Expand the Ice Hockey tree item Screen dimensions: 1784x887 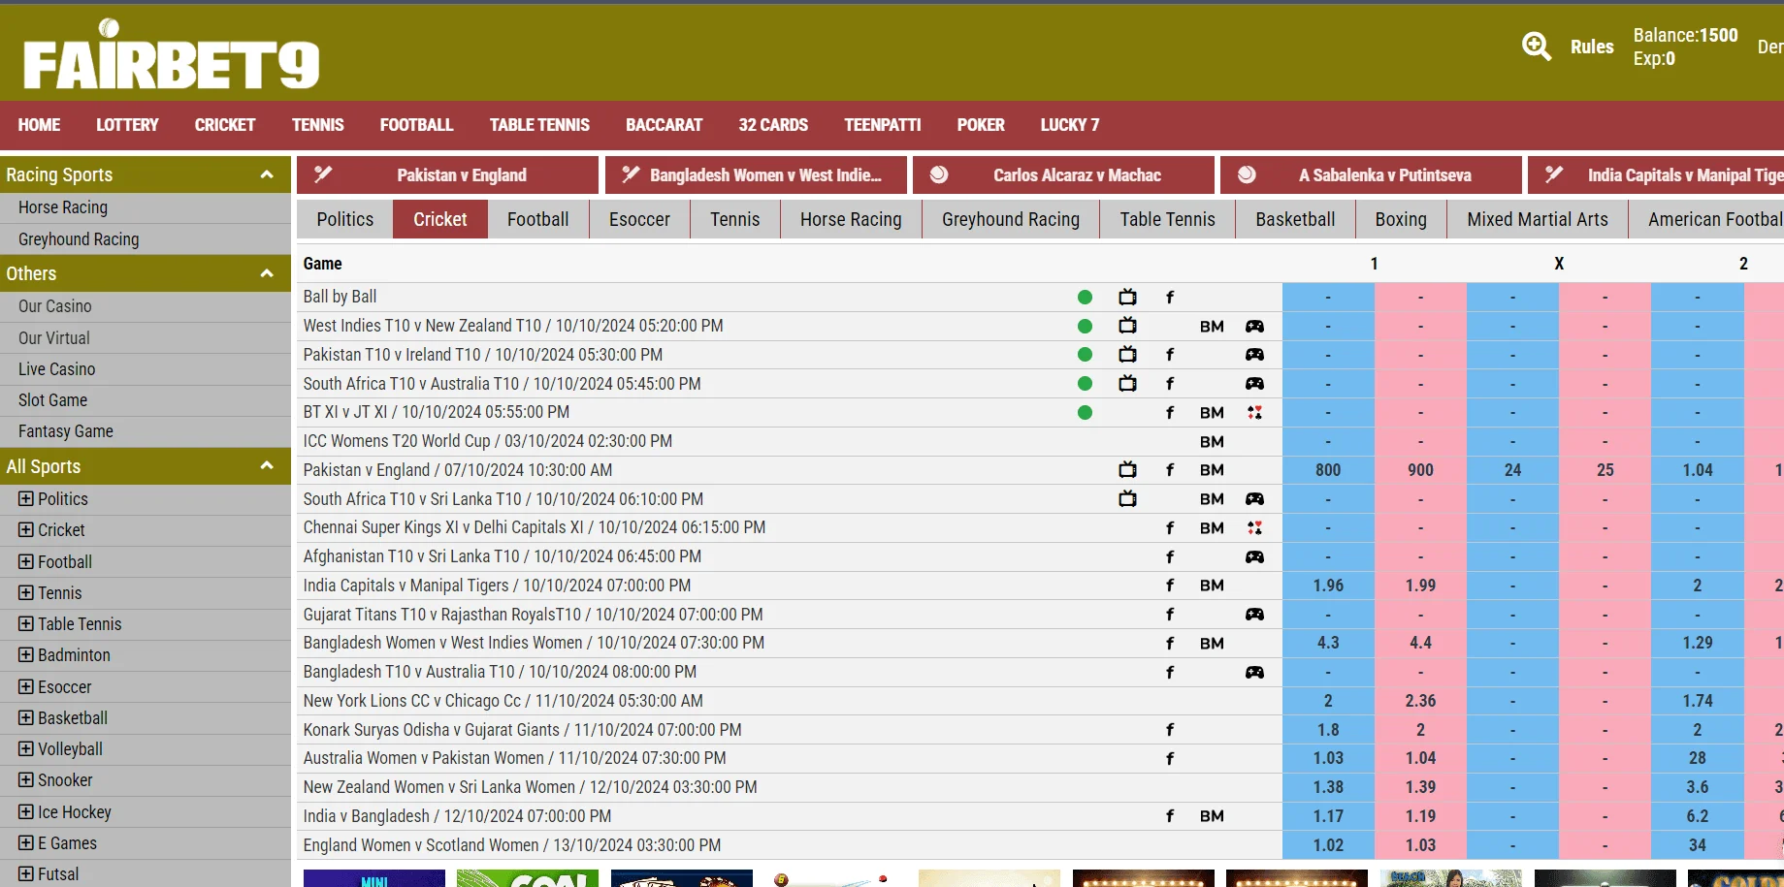(26, 812)
